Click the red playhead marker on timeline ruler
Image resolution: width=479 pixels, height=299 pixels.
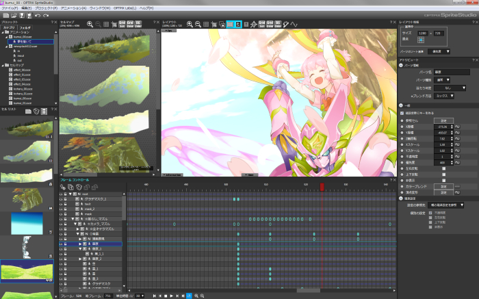click(322, 186)
